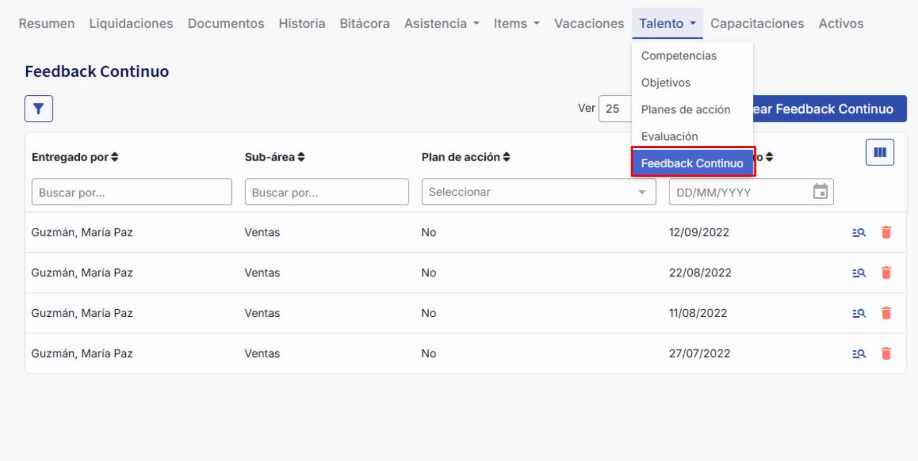Open the calendar date picker icon
Screen dimensions: 918x461
click(820, 192)
